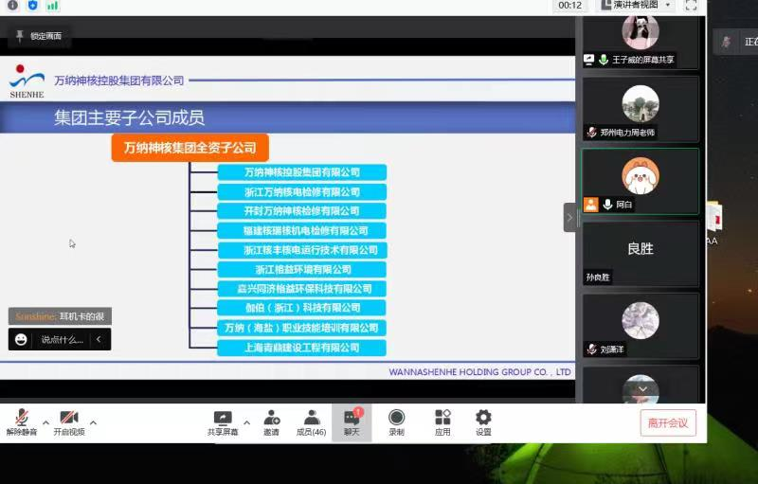758x484 pixels.
Task: Click the red 离开会议 button
Action: click(668, 422)
